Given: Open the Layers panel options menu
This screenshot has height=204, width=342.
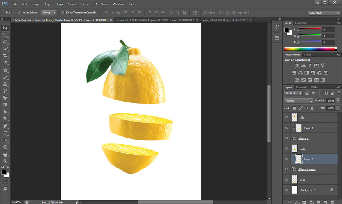Looking at the screenshot, I should [x=338, y=87].
